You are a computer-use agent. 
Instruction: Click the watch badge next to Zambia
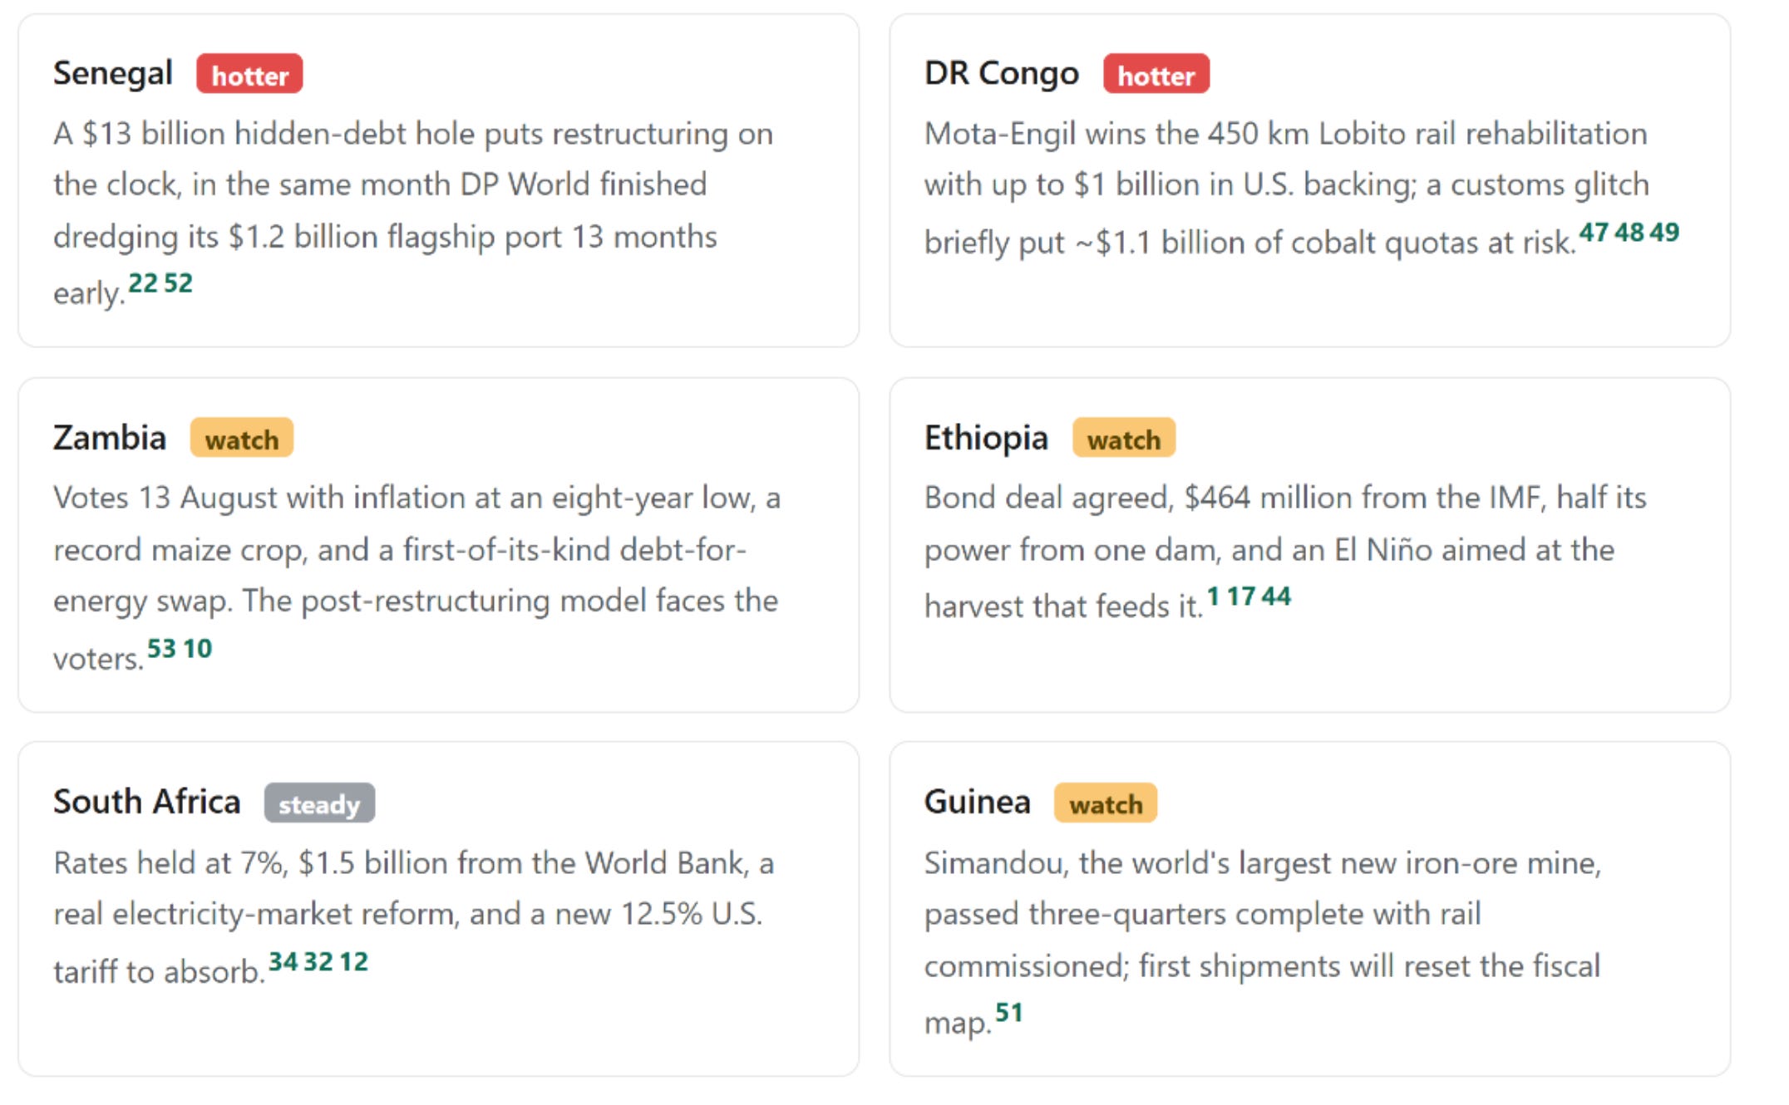point(242,439)
